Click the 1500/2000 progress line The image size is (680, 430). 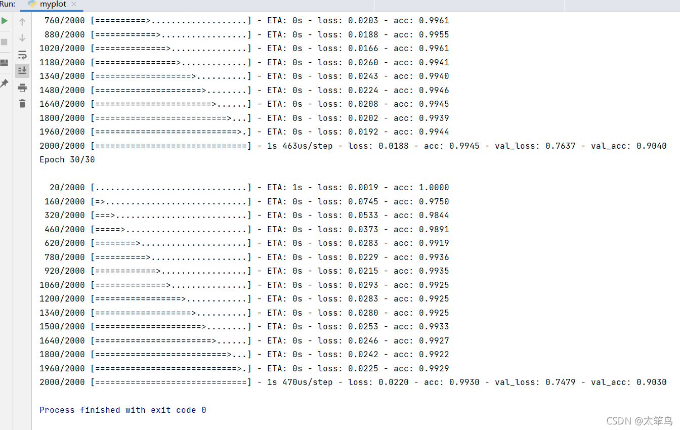coord(244,326)
